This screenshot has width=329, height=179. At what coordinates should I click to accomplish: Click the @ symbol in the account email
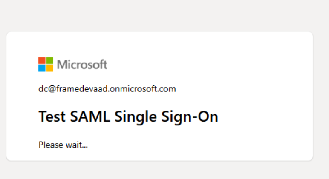[x=50, y=89]
